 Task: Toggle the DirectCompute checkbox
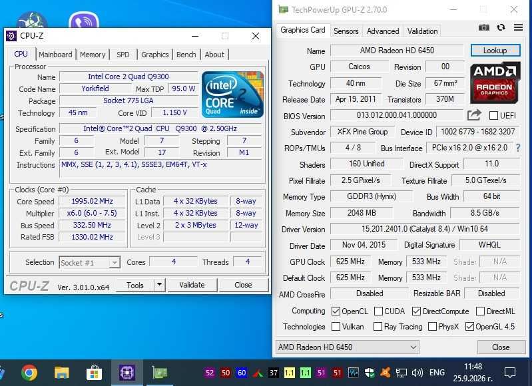click(x=416, y=311)
